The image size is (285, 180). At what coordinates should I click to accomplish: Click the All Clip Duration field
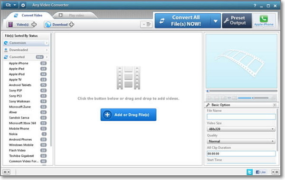[241, 153]
